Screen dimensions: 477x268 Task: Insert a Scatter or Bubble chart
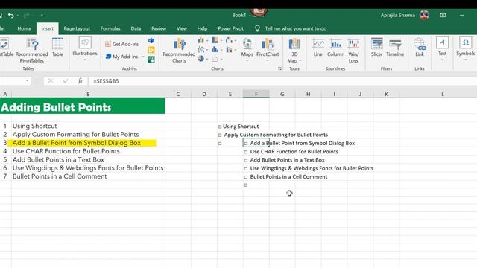pyautogui.click(x=217, y=58)
